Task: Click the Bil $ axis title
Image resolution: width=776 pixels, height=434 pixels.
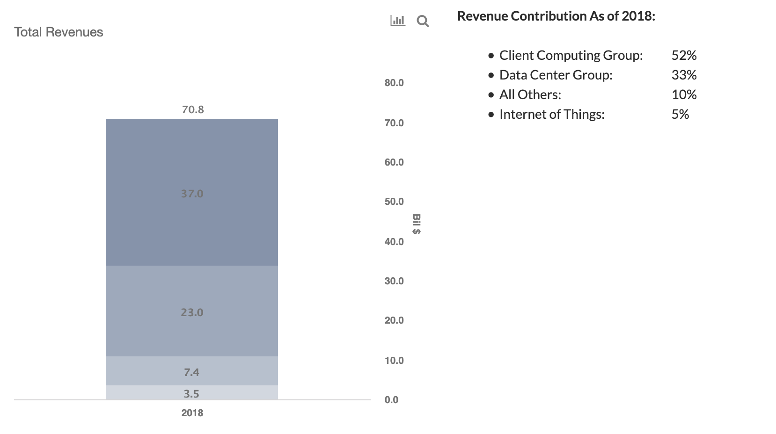Action: 416,224
